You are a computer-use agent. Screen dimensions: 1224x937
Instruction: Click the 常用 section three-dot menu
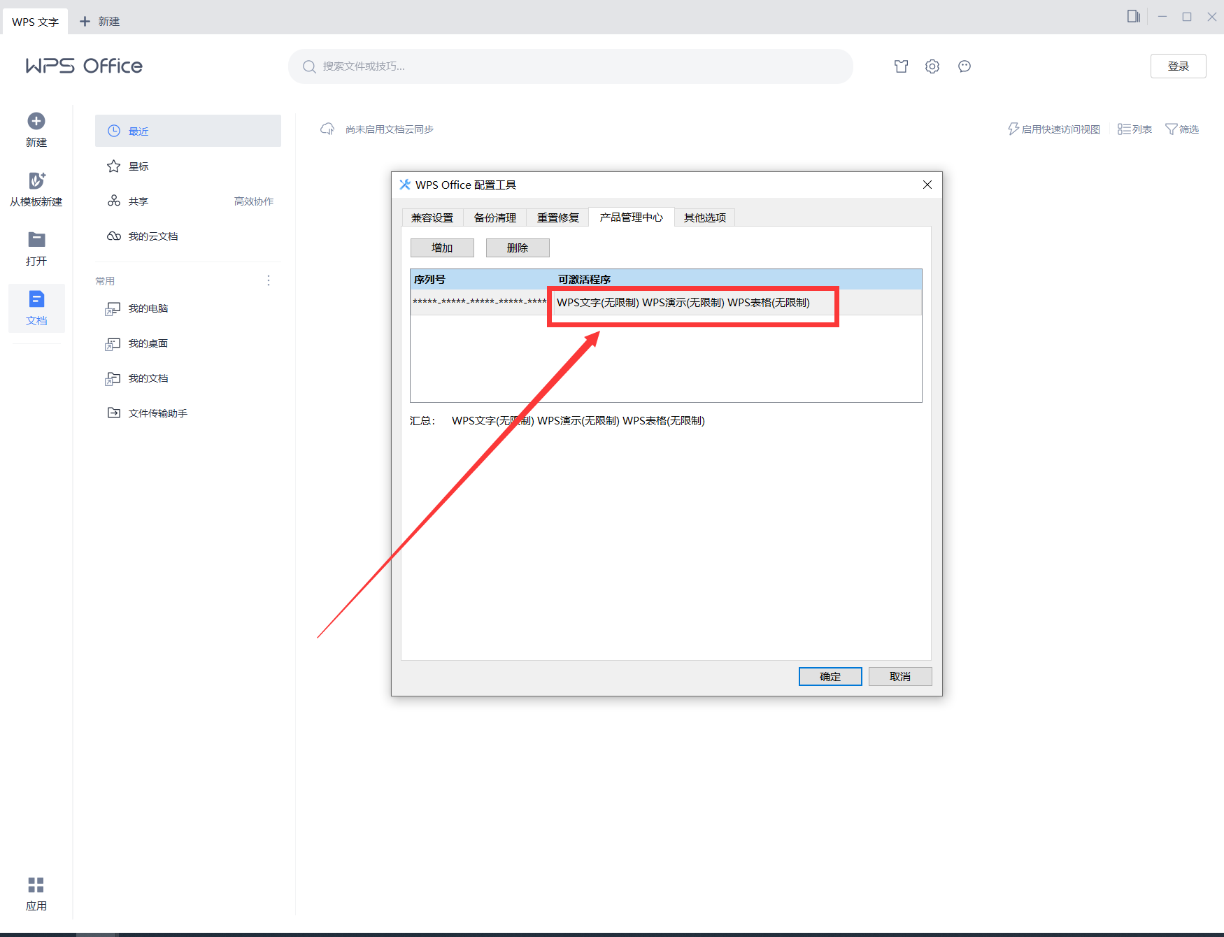click(x=269, y=280)
